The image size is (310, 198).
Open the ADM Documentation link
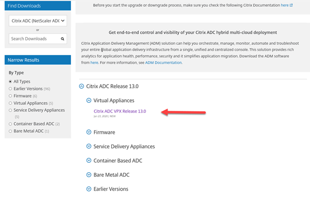pyautogui.click(x=163, y=63)
